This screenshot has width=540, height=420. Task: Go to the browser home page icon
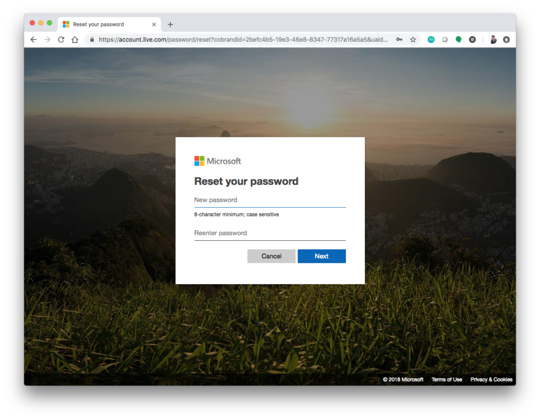click(x=75, y=40)
